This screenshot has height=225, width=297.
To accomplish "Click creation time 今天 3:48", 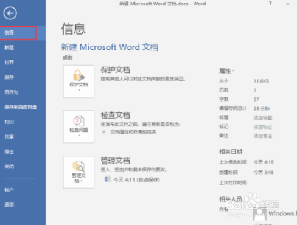I will click(x=264, y=172).
